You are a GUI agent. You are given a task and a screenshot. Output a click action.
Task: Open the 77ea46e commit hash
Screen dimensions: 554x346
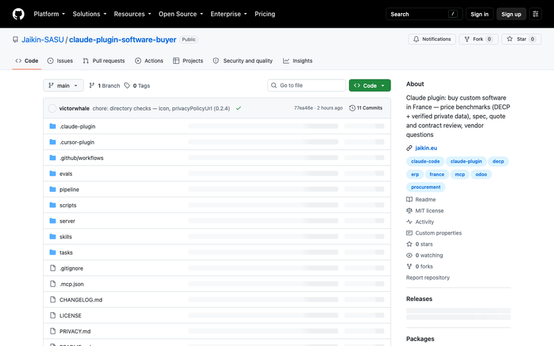[x=303, y=108]
